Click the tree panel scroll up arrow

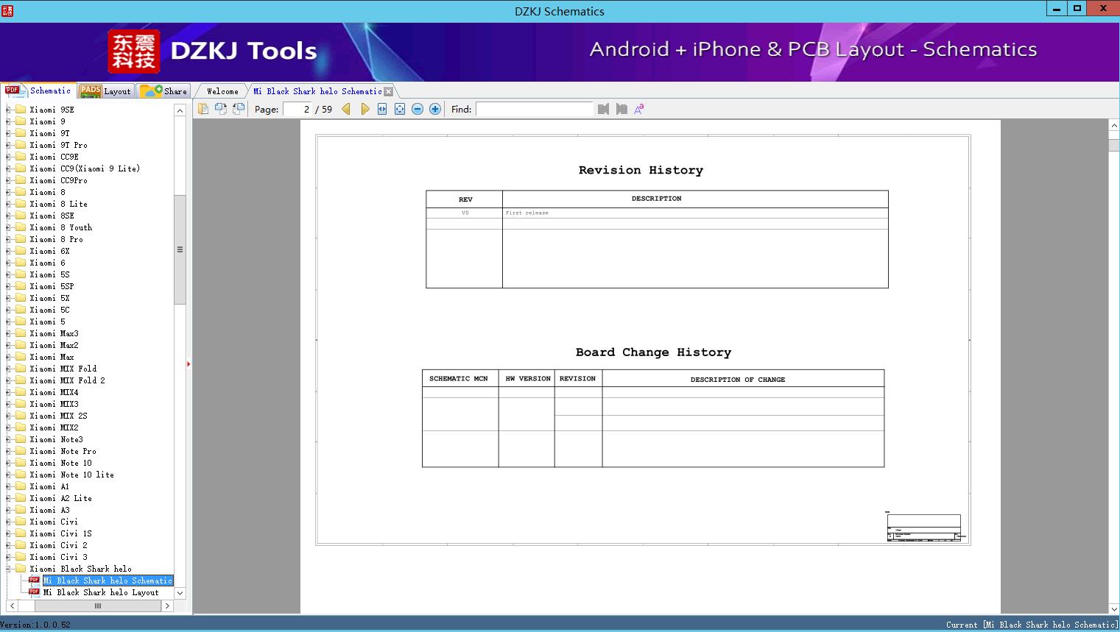click(180, 110)
